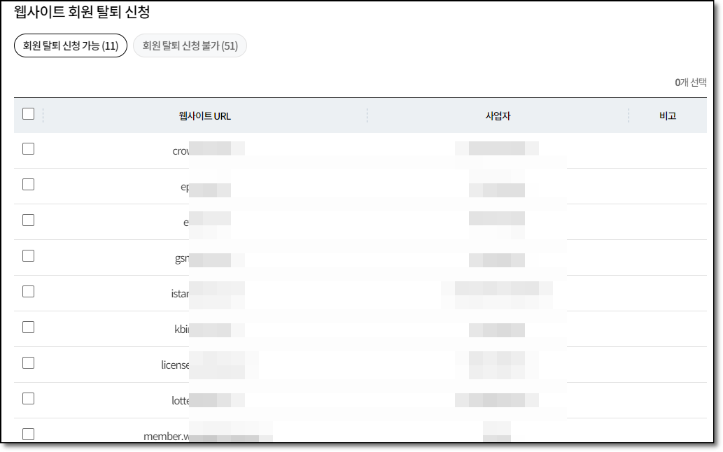Image resolution: width=723 pixels, height=452 pixels.
Task: Check the box next to the ep website row
Action: pos(28,185)
